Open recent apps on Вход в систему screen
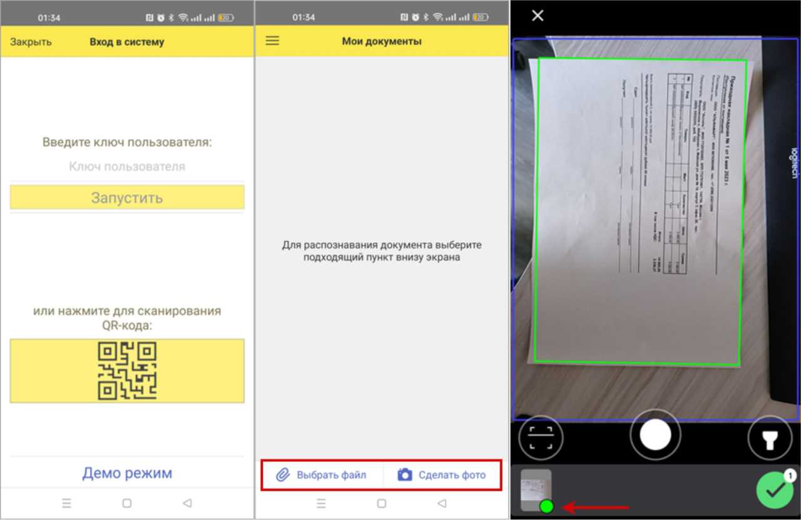This screenshot has width=801, height=520. coord(67,503)
